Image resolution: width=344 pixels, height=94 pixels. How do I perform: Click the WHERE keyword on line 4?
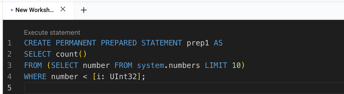[35, 77]
